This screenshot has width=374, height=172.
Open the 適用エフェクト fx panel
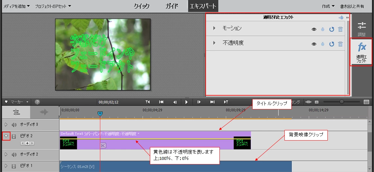[361, 52]
